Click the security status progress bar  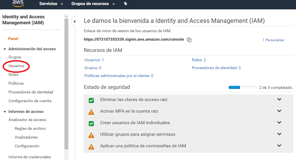(x=243, y=87)
